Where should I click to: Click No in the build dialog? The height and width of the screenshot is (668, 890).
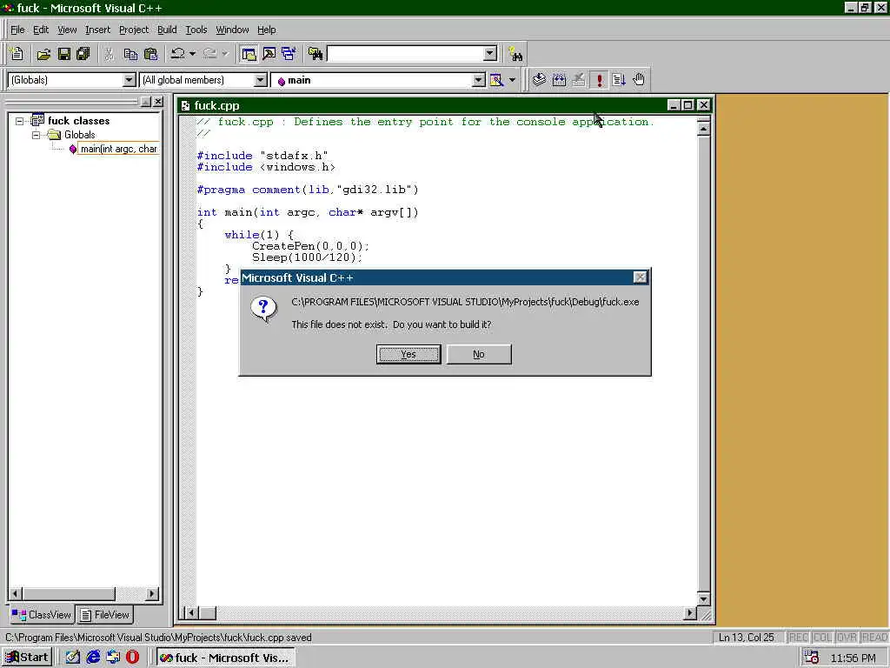click(479, 354)
